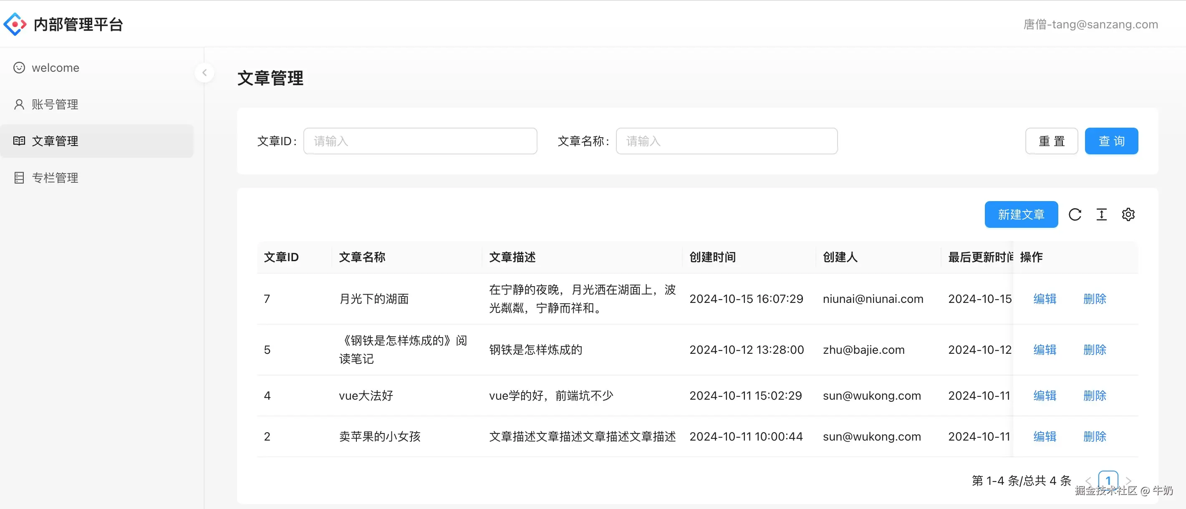Adjust table row density icon

1101,214
